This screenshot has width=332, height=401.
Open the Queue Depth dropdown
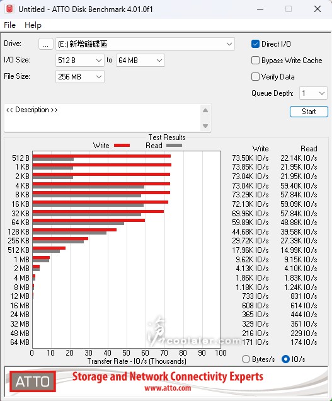(x=313, y=93)
